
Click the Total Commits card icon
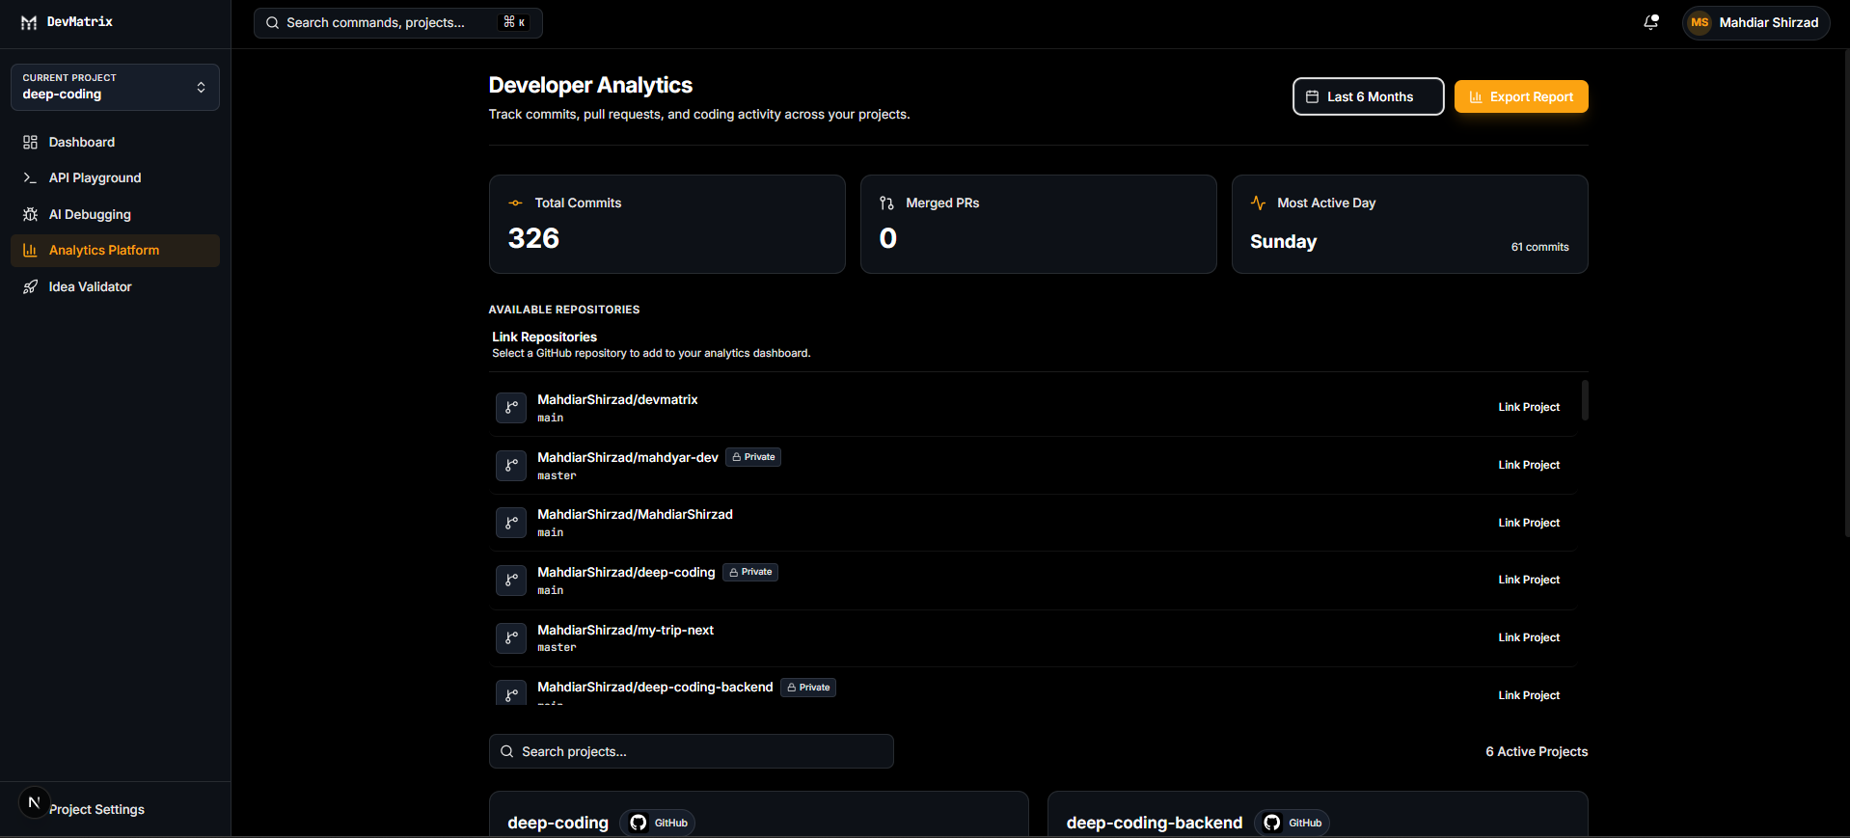point(516,203)
